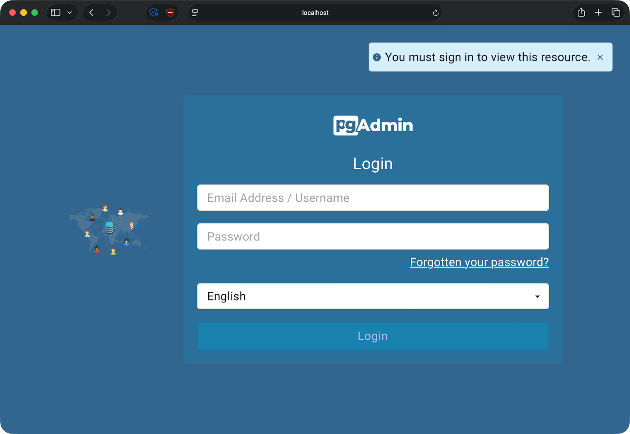Click the pgAdmin logo
Image resolution: width=630 pixels, height=434 pixels.
[373, 125]
